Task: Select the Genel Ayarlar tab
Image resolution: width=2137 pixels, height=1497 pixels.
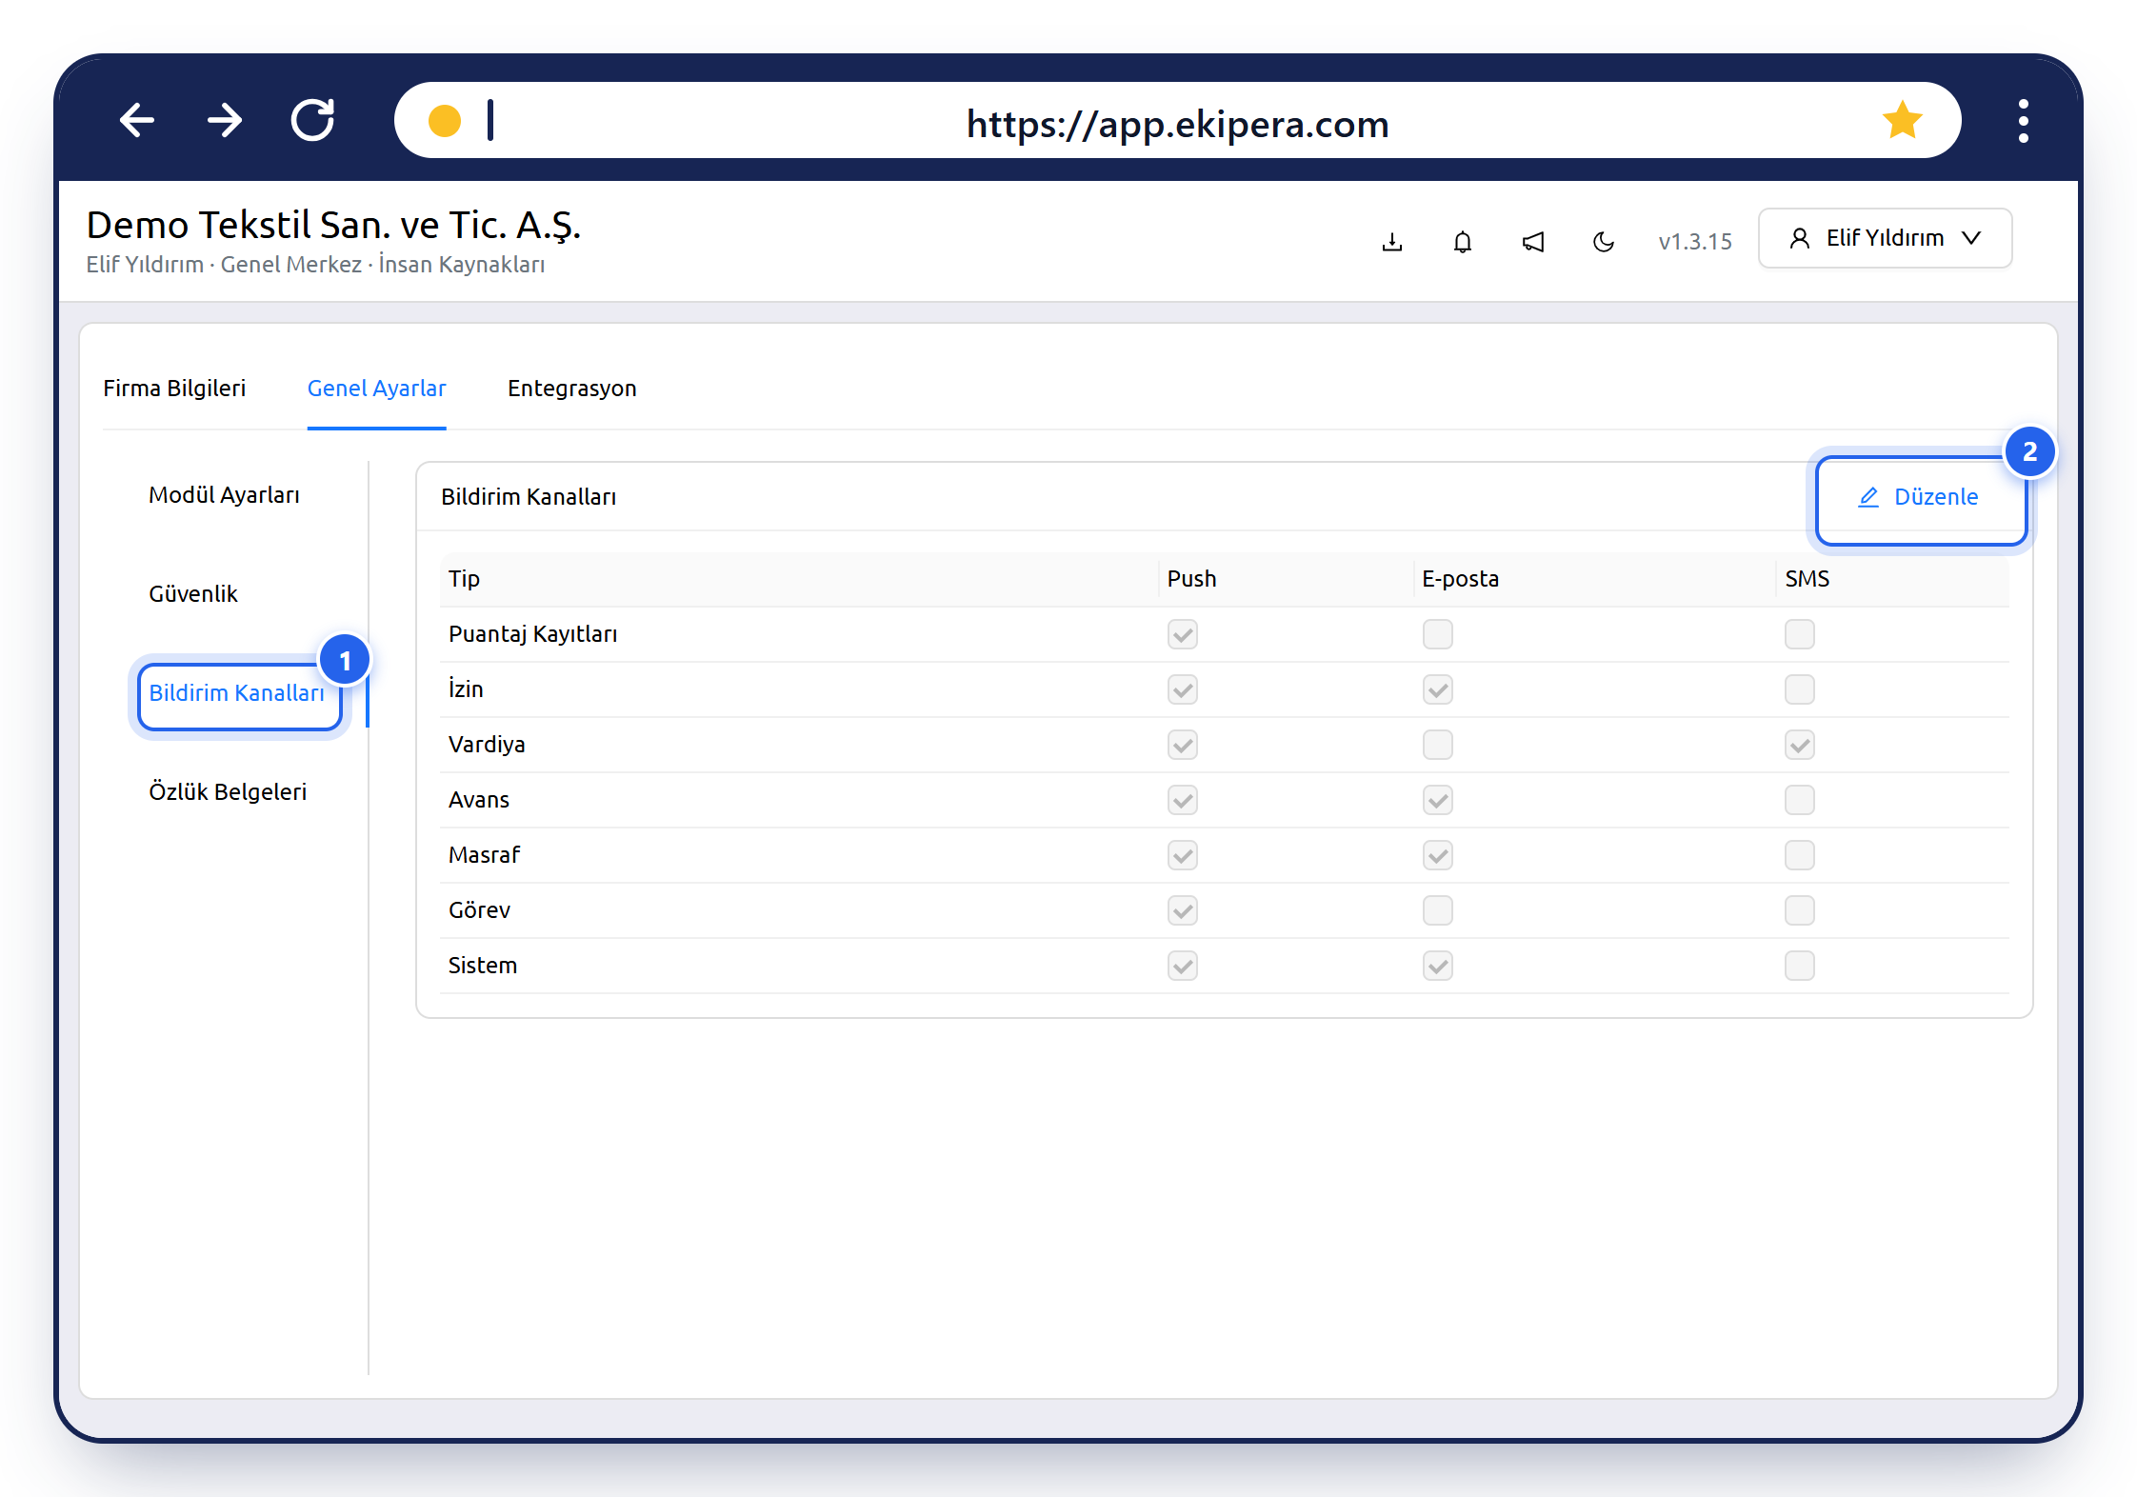Action: tap(376, 389)
